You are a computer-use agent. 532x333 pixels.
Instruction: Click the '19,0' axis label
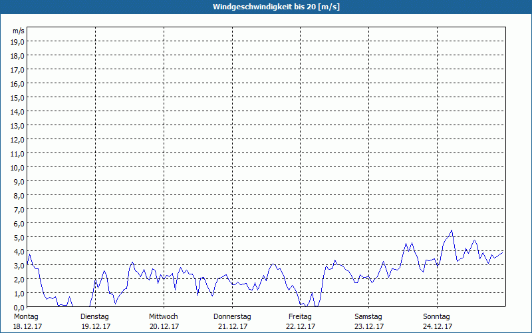[18, 42]
